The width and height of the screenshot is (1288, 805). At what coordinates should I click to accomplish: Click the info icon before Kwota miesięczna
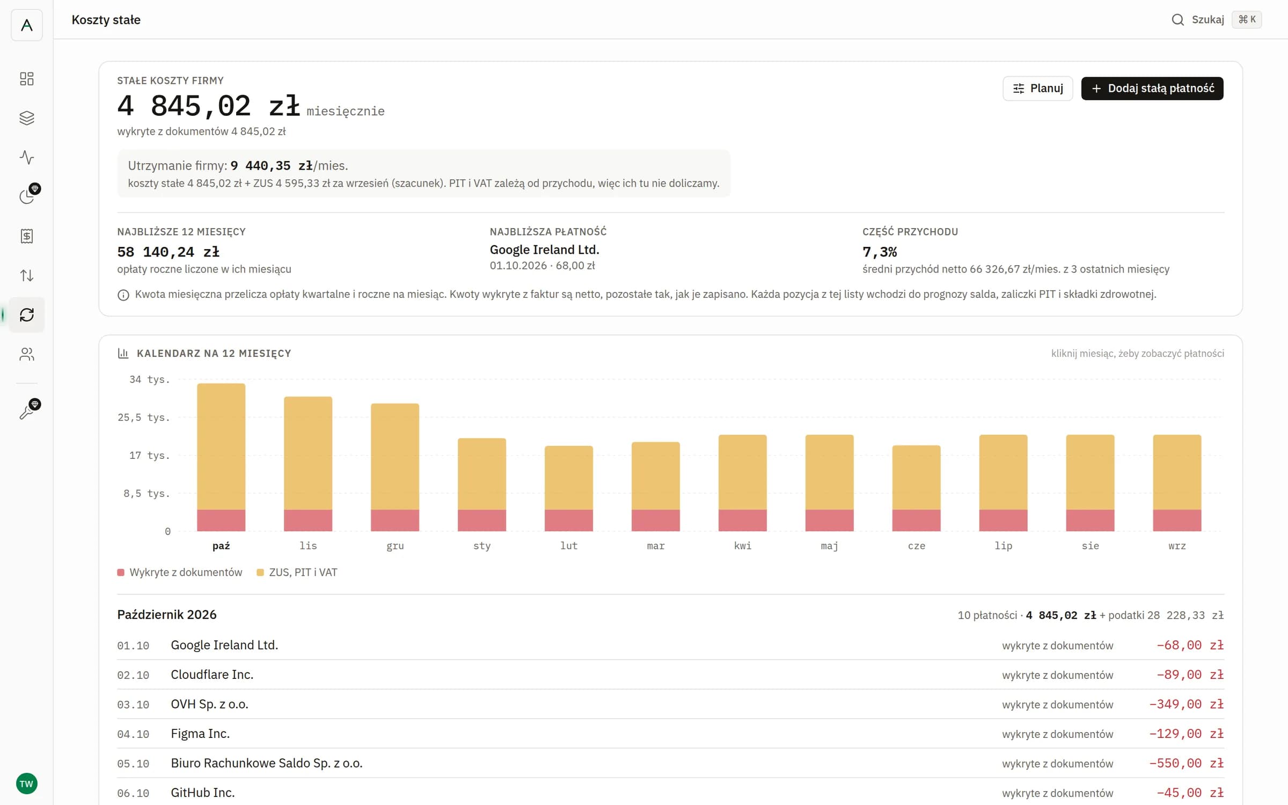coord(123,295)
